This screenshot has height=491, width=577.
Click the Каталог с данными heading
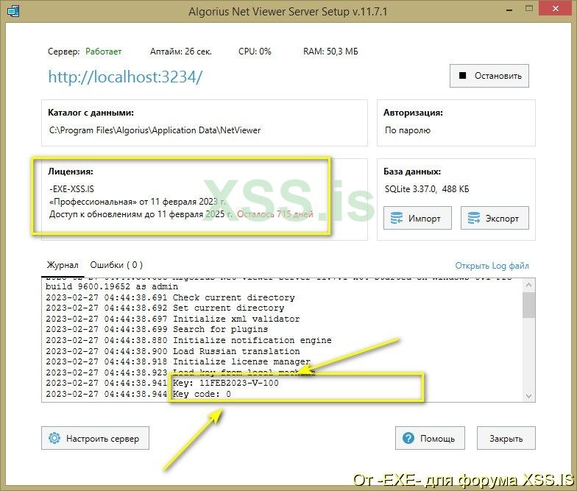coord(91,113)
